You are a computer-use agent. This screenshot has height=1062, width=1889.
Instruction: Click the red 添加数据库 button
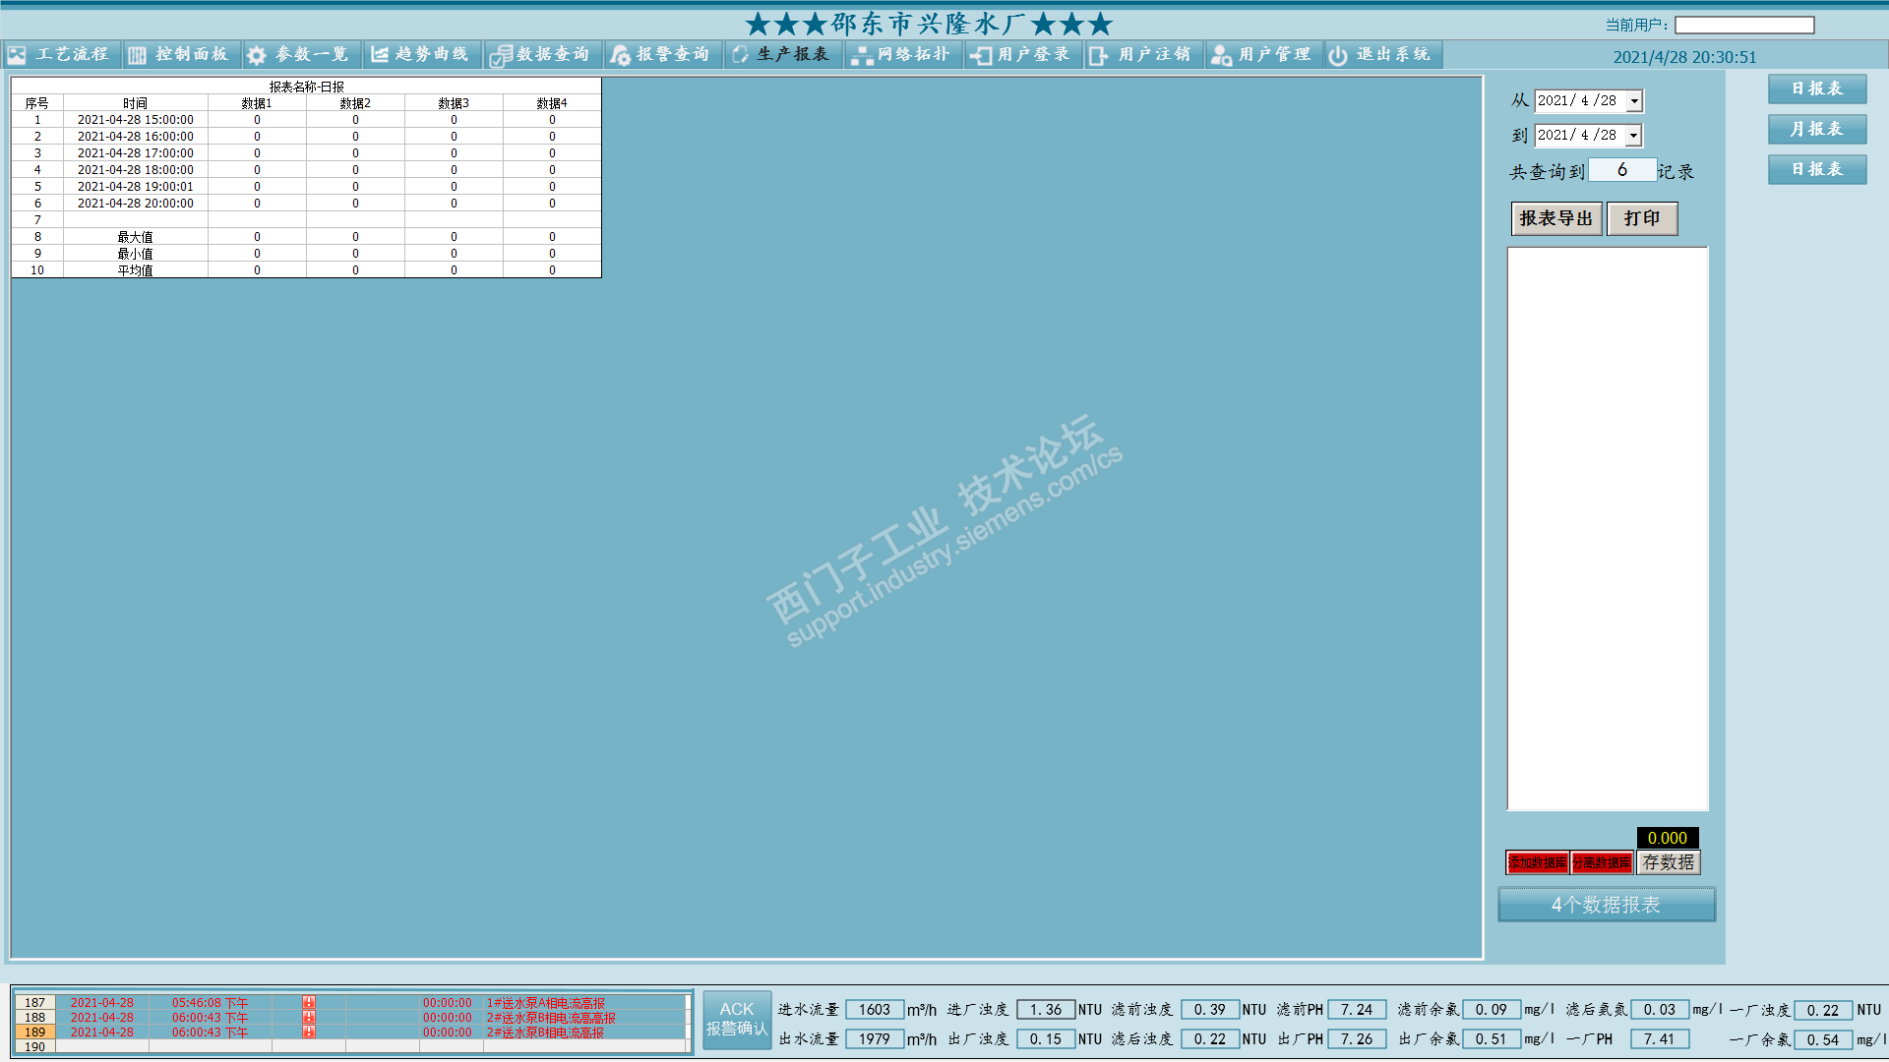(1538, 862)
